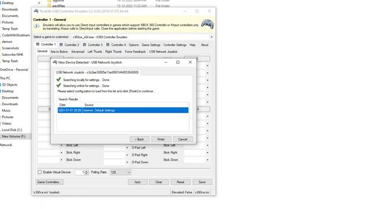This screenshot has height=209, width=371.
Task: Open the Search Results tab
Action: click(x=68, y=99)
